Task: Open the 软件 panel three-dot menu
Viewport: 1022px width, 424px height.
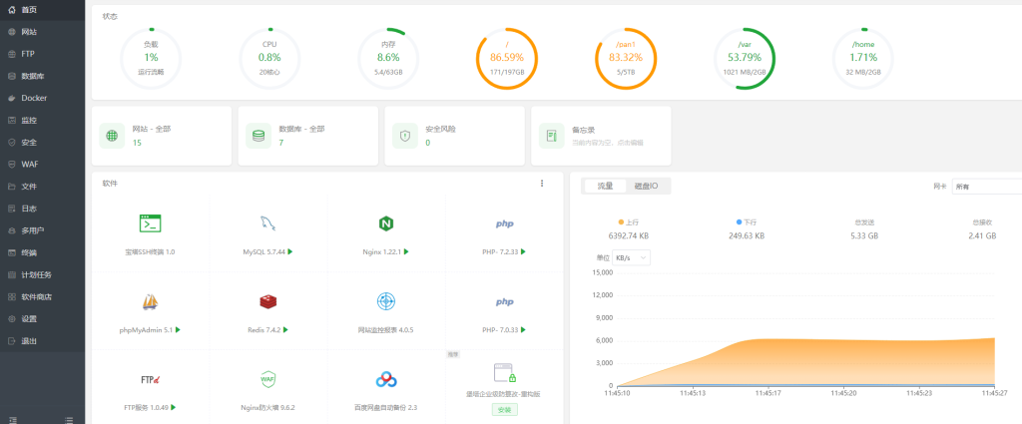Action: pos(542,184)
